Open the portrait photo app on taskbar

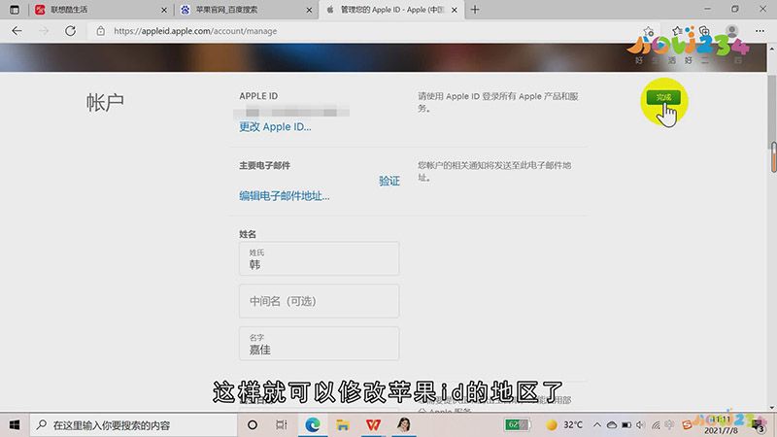pyautogui.click(x=404, y=425)
